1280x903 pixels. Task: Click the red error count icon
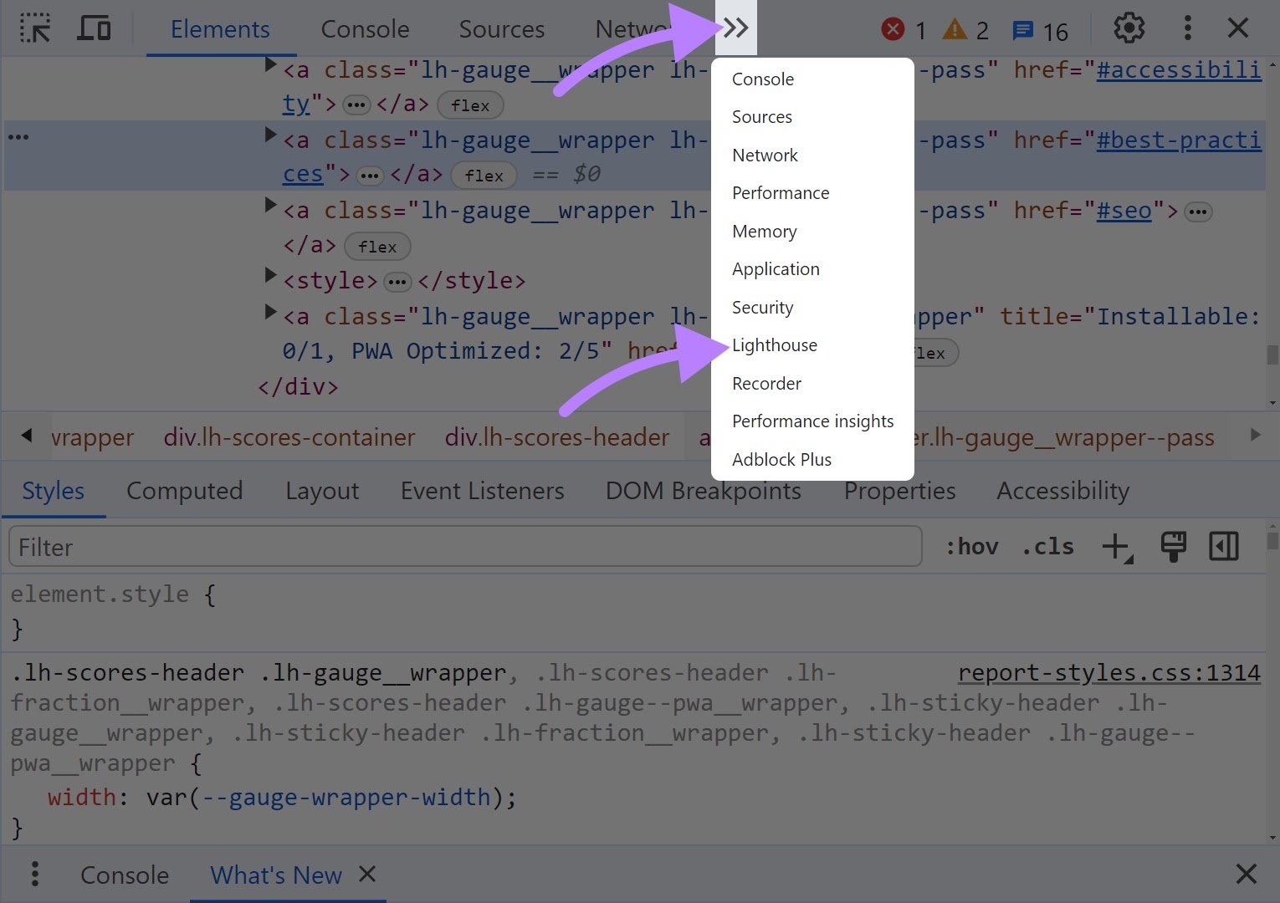(x=893, y=30)
